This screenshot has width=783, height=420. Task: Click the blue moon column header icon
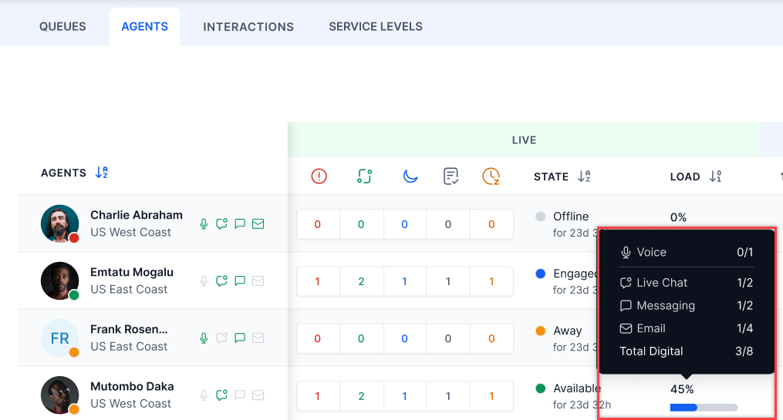coord(410,176)
